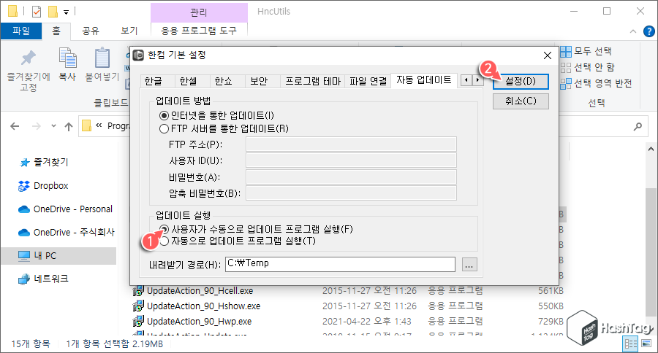Select 자동 업데이트 tab

pyautogui.click(x=424, y=80)
